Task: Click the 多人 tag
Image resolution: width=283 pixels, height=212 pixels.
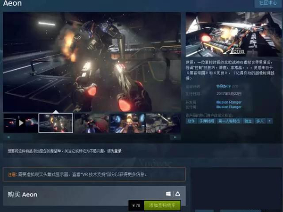Action: tap(260, 121)
